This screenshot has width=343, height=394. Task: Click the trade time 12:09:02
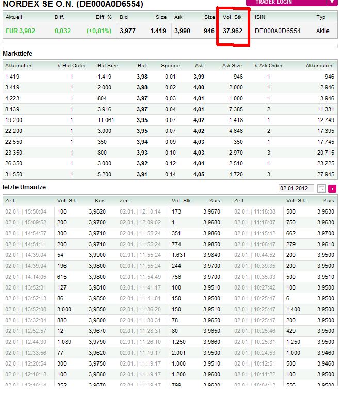tap(140, 222)
